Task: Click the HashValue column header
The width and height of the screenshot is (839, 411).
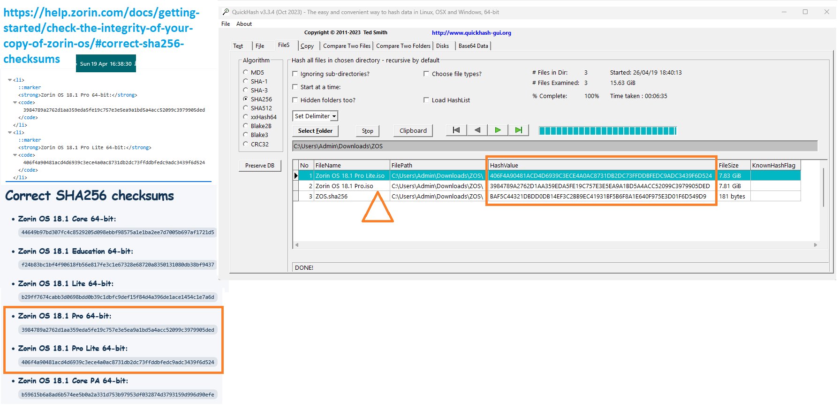Action: [x=602, y=165]
